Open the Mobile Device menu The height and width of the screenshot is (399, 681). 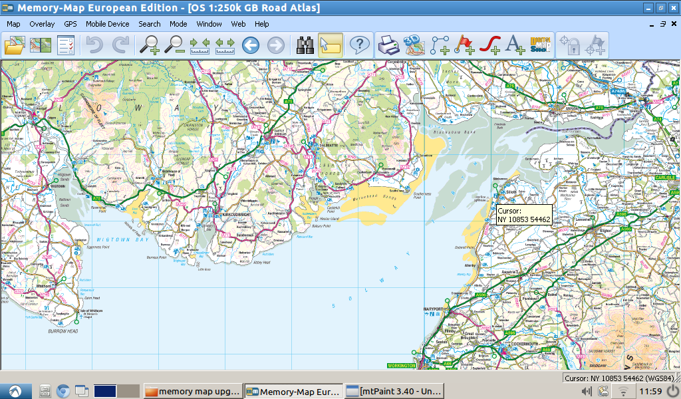pos(107,24)
